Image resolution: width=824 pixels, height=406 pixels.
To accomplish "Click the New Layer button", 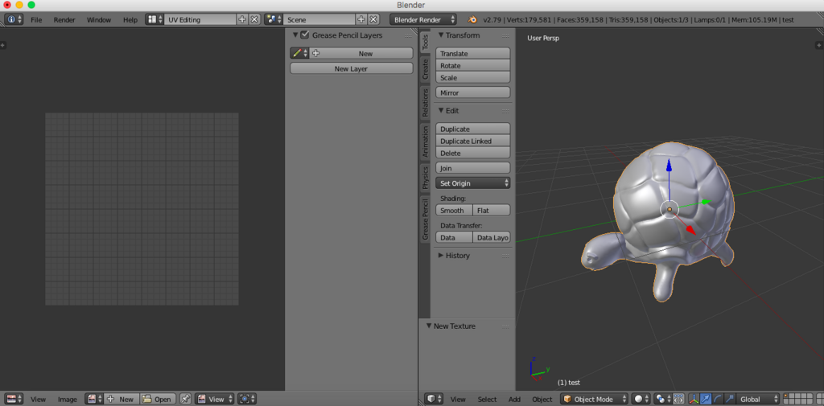I will tap(351, 68).
